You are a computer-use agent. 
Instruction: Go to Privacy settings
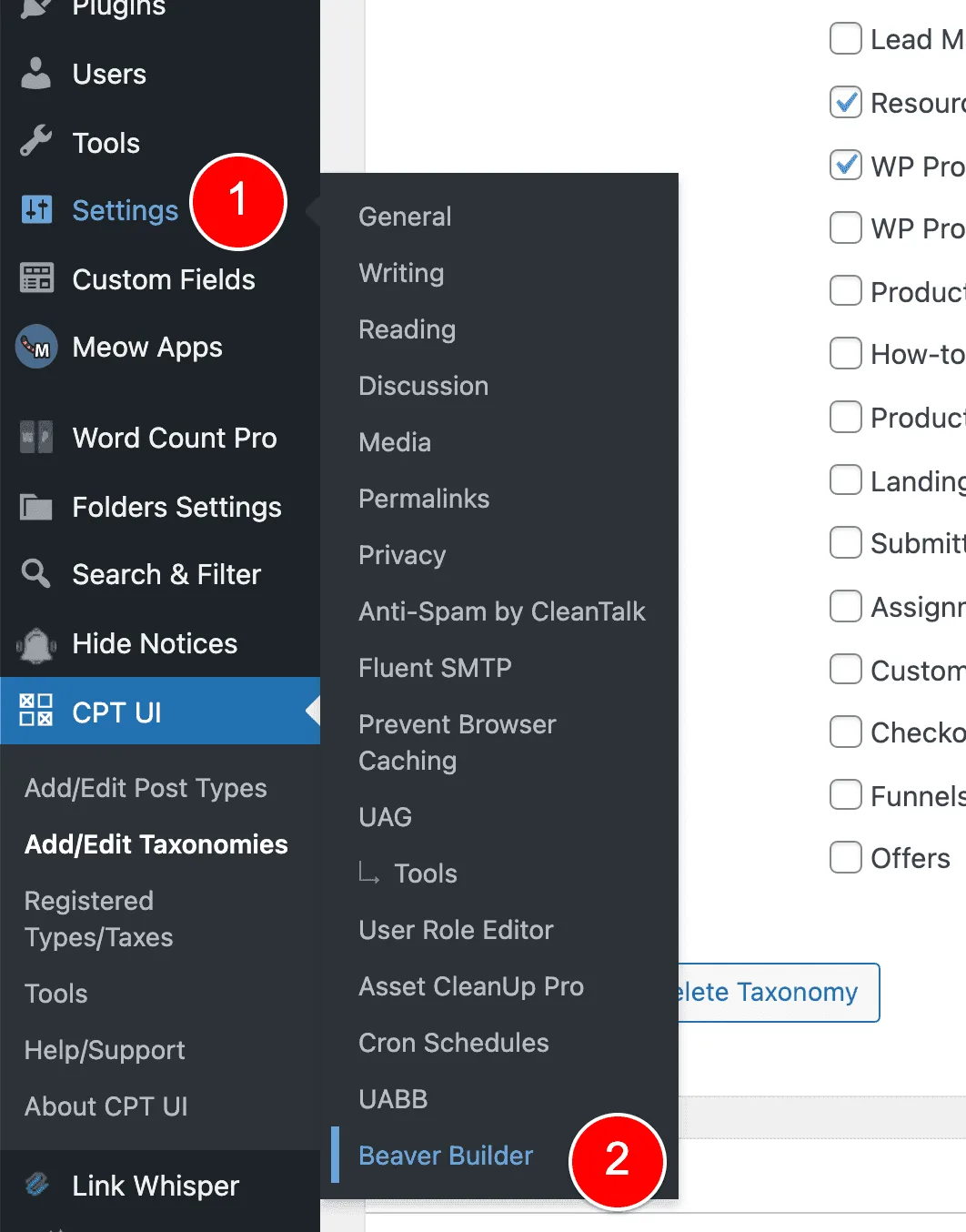pos(402,555)
